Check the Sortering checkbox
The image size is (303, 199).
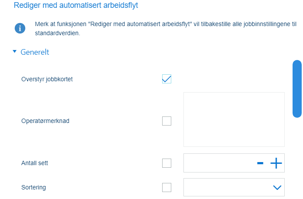[166, 187]
